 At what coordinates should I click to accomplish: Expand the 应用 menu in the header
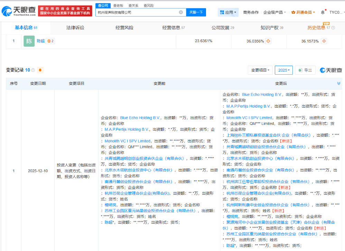click(228, 12)
